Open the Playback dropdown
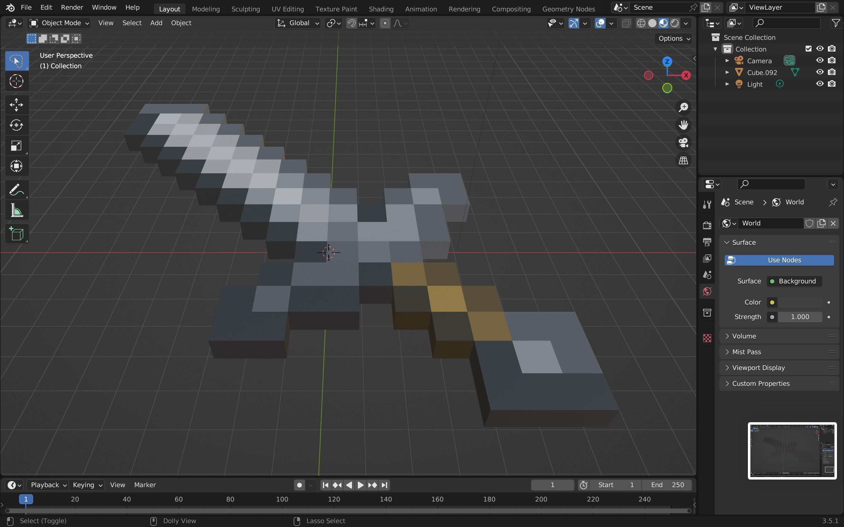This screenshot has width=844, height=527. 48,485
